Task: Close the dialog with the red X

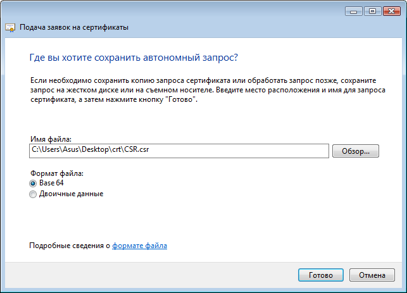Action: coord(392,11)
